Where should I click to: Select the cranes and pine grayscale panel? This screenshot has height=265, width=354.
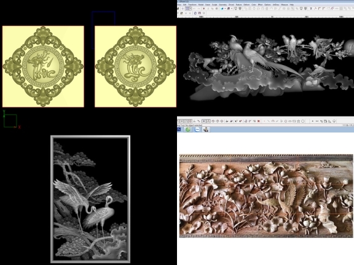(90, 199)
